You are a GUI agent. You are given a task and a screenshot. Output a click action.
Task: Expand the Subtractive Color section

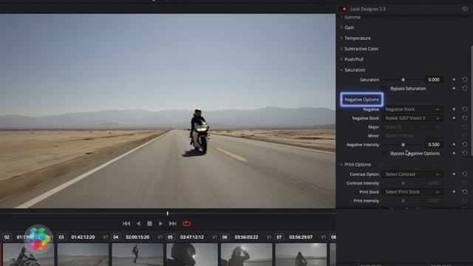(341, 49)
